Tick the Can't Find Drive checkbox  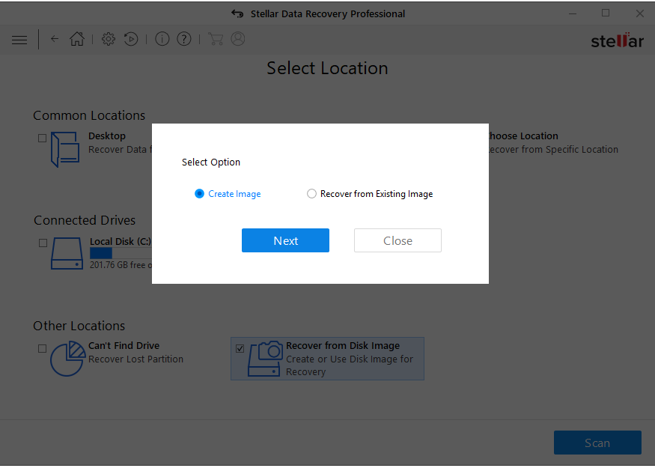tap(42, 348)
